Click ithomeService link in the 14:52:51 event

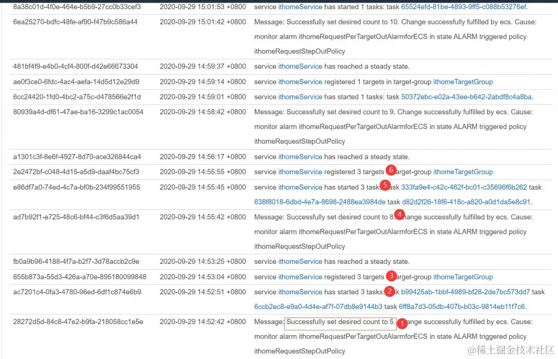[300, 292]
